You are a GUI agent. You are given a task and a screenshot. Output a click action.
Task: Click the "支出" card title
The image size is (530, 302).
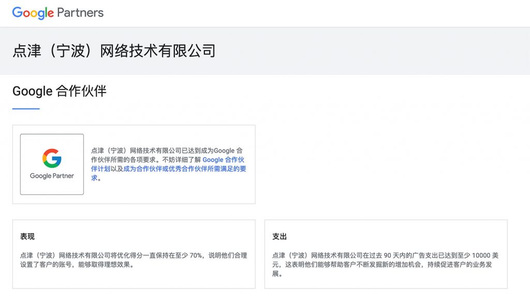pos(279,236)
